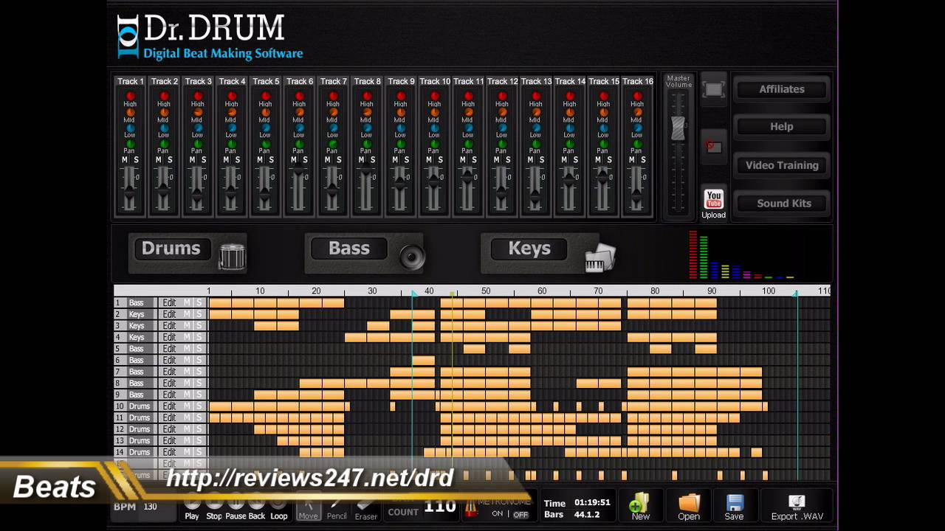The height and width of the screenshot is (531, 945).
Task: Pause the playback
Action: click(236, 508)
